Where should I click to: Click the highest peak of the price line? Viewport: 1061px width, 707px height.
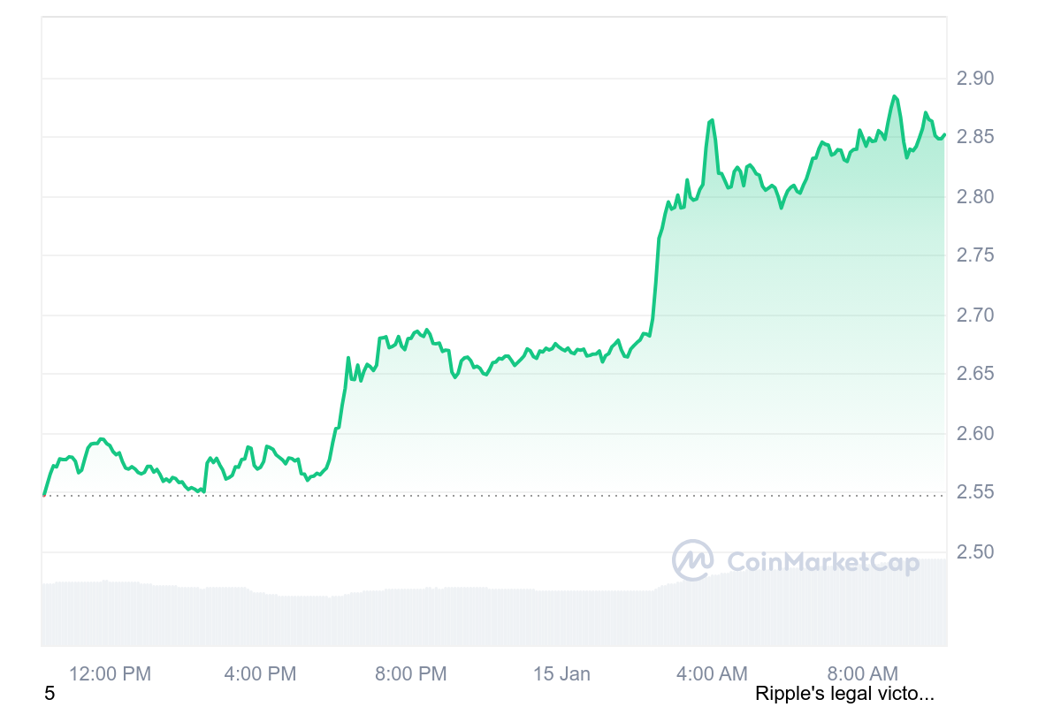tap(895, 96)
